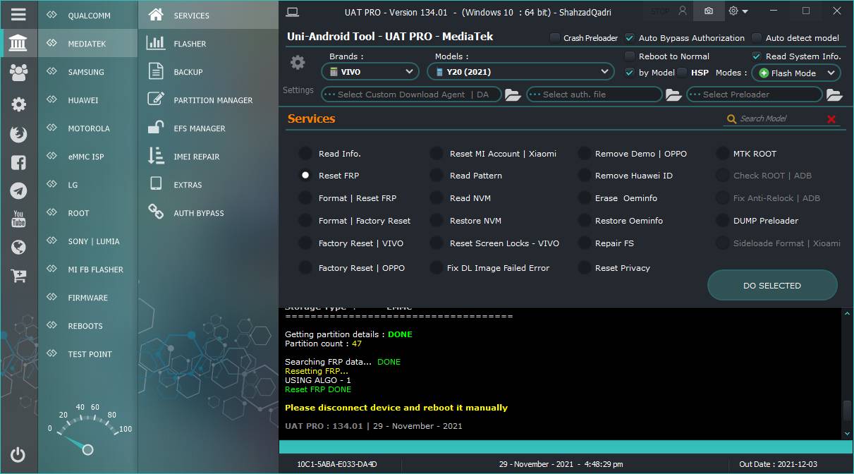Open the hamburger menu icon

pos(19,14)
